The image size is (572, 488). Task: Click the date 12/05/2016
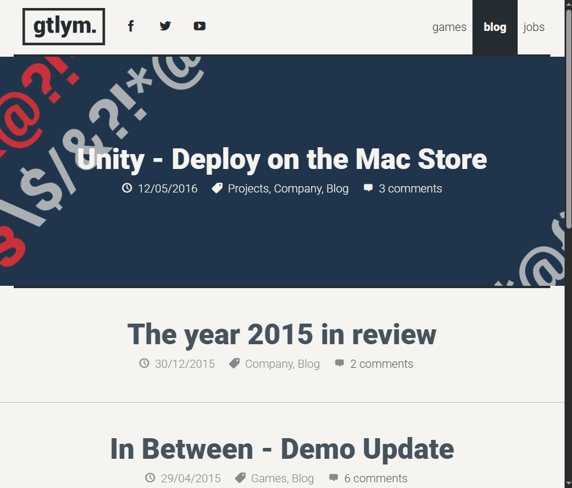[x=168, y=188]
